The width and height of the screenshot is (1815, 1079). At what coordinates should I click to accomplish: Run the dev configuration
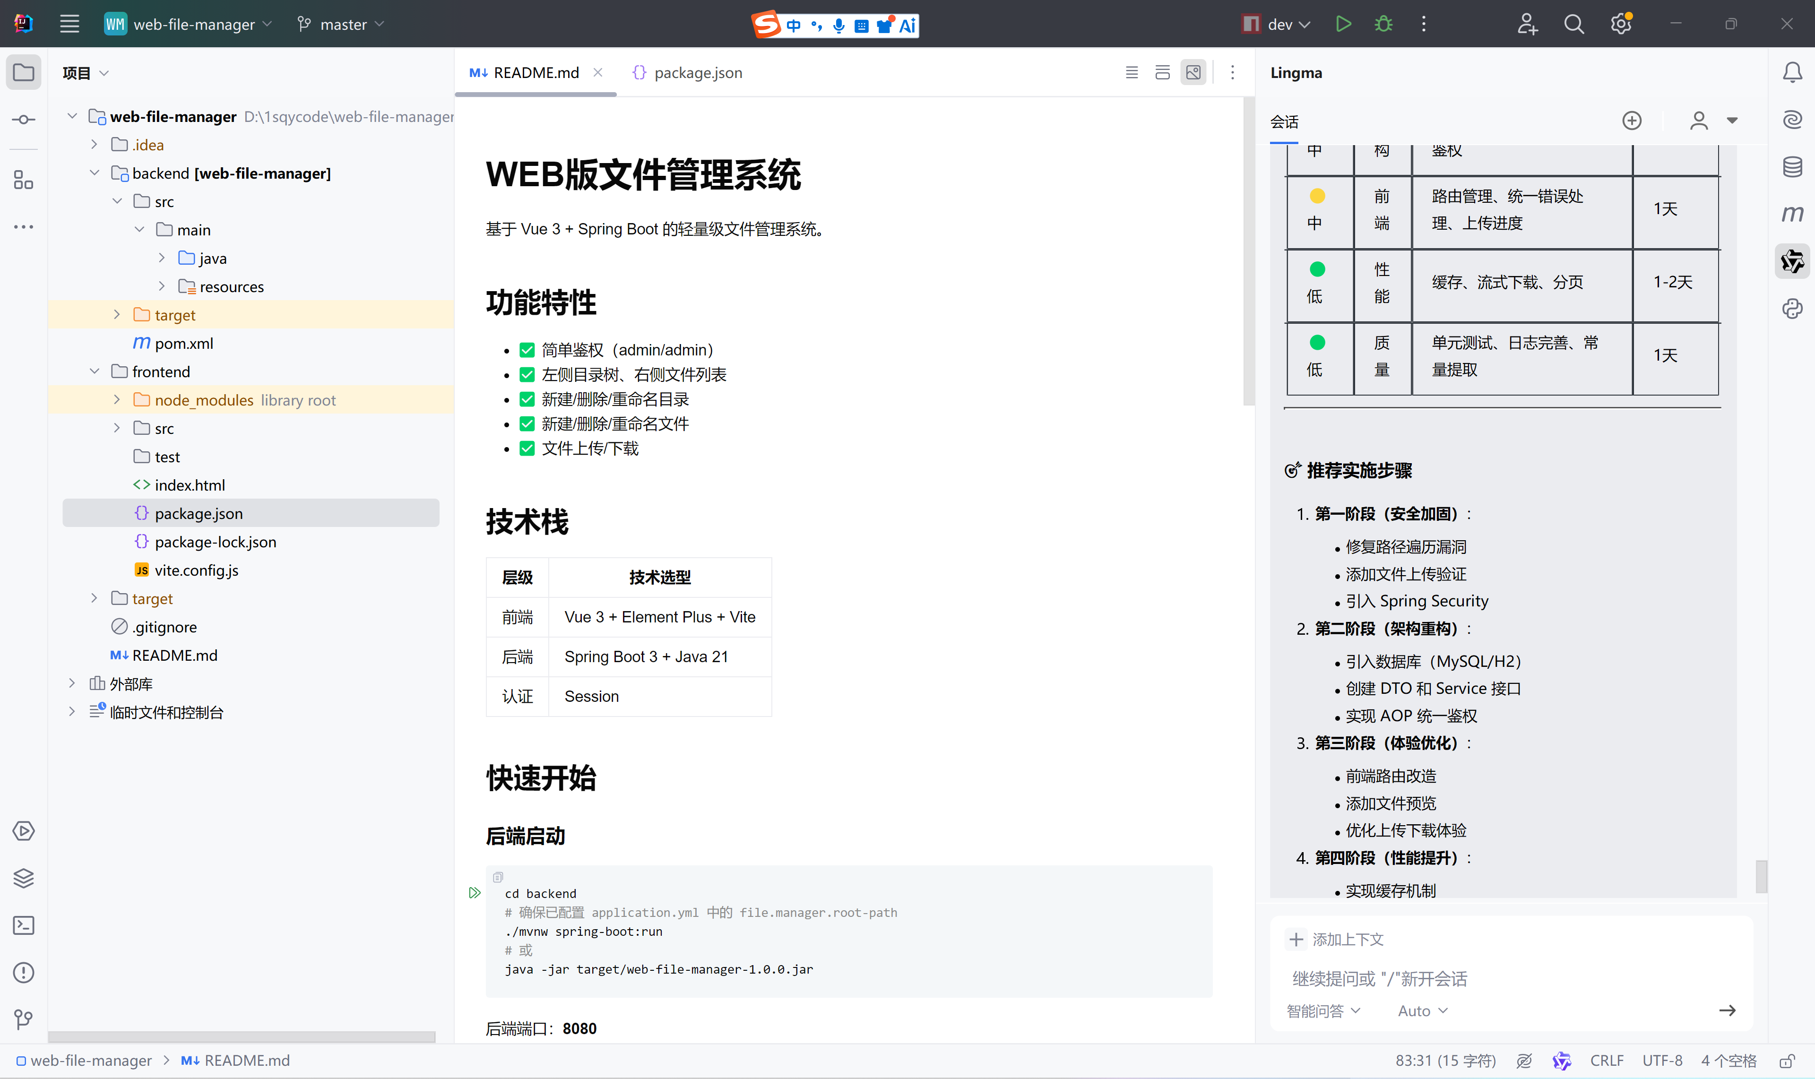click(1343, 24)
